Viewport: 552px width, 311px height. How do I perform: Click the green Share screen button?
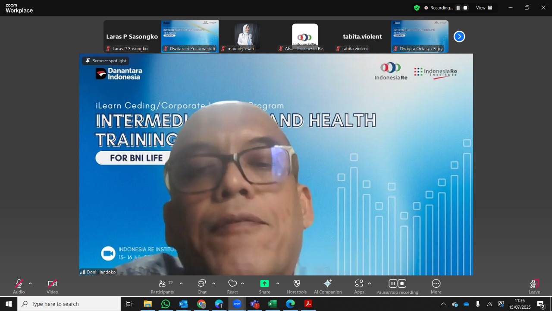pos(264,286)
